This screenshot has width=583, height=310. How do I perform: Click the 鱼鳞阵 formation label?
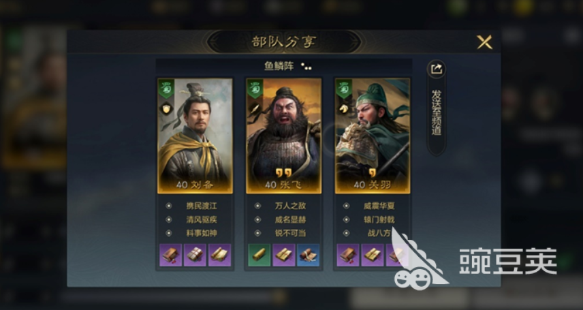pos(279,66)
